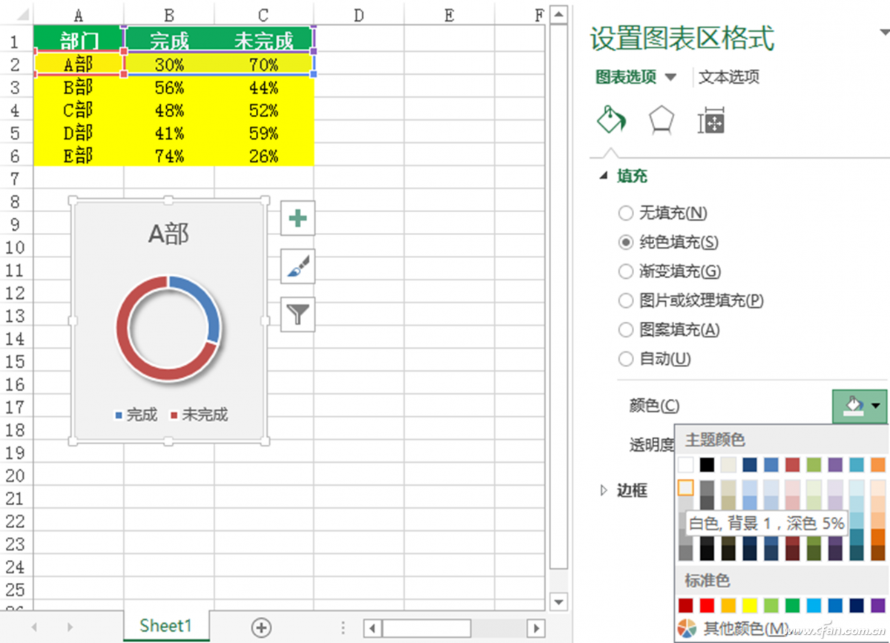Select the 图案填充(A) radio option
This screenshot has width=890, height=643.
pos(625,330)
